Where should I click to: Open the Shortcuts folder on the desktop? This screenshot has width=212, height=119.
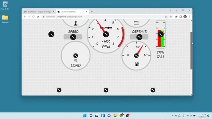tap(5, 19)
